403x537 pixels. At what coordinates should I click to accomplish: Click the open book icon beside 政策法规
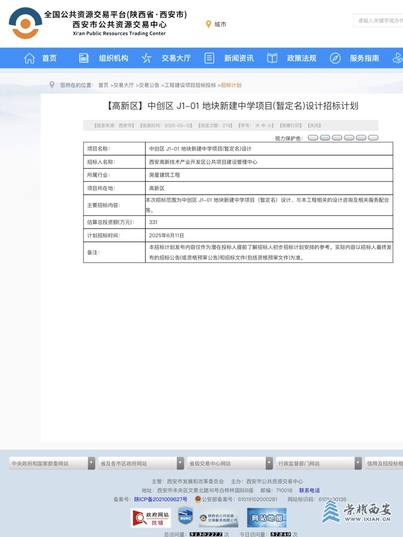pos(272,58)
